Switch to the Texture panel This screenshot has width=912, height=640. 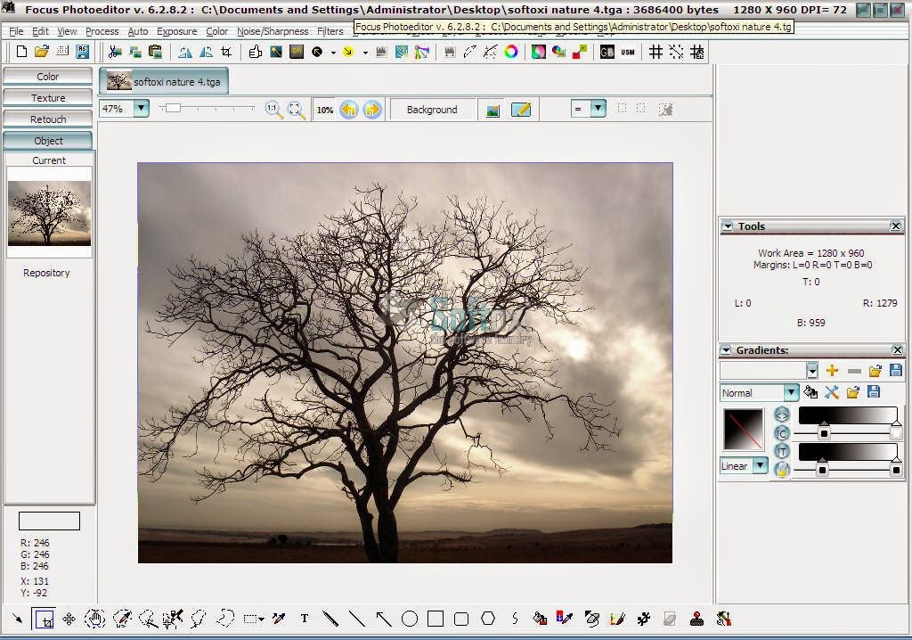pos(47,97)
